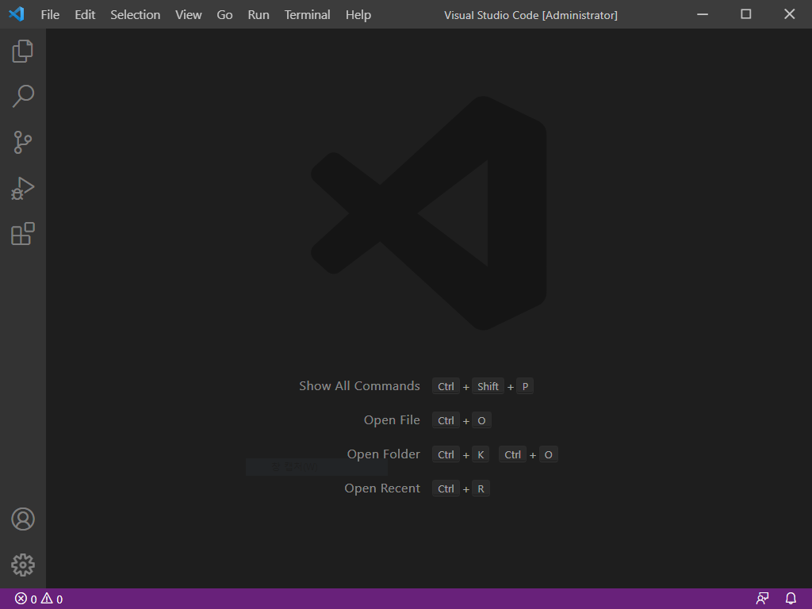Minimize the VS Code window
Image resolution: width=812 pixels, height=609 pixels.
703,14
